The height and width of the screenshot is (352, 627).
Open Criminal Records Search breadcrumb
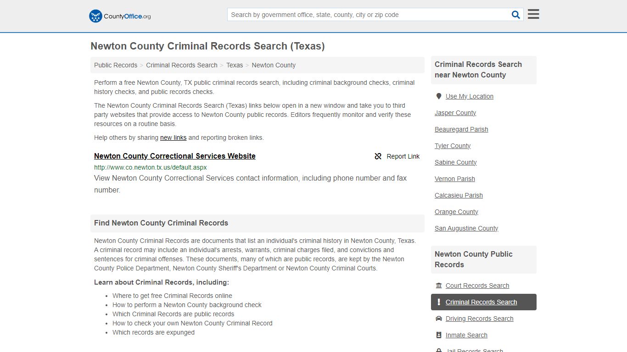click(182, 65)
